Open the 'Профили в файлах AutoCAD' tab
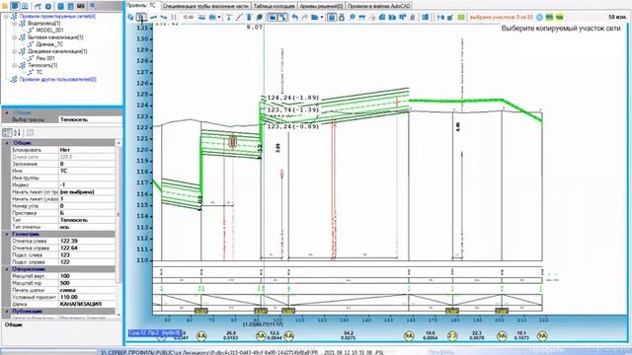The width and height of the screenshot is (632, 355). coord(378,6)
